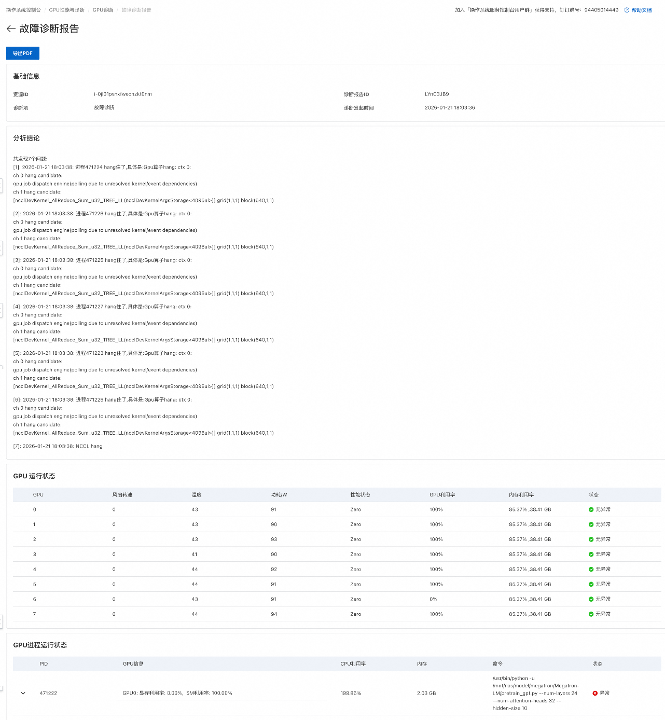Click the GPU信息 column header
The height and width of the screenshot is (720, 665).
(x=133, y=664)
